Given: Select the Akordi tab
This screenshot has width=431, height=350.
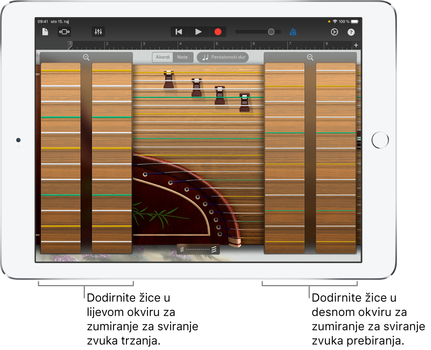Looking at the screenshot, I should coord(163,57).
